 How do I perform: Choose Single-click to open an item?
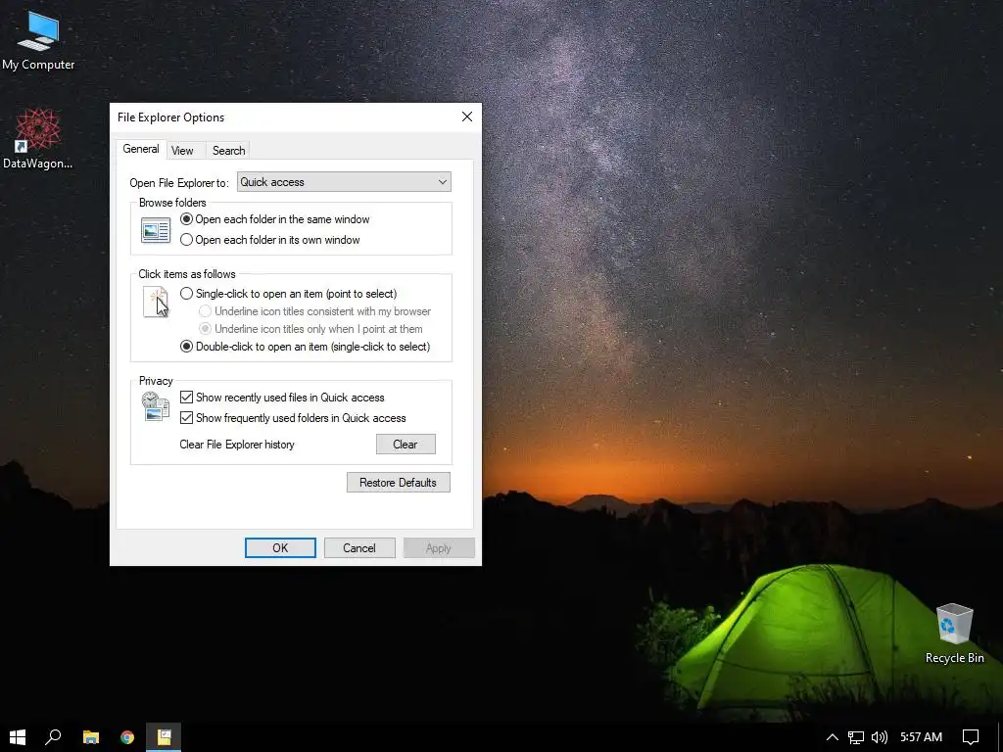pos(289,294)
